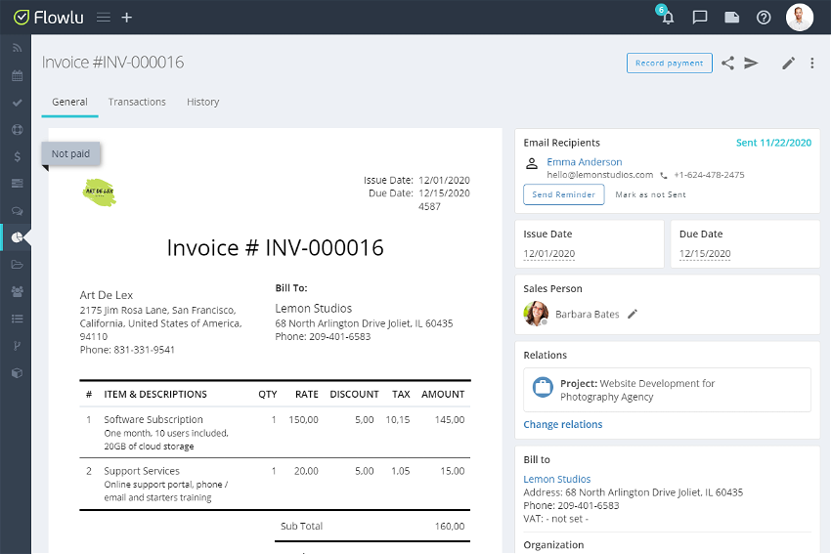Image resolution: width=831 pixels, height=554 pixels.
Task: Open the chat messages icon
Action: pos(700,17)
